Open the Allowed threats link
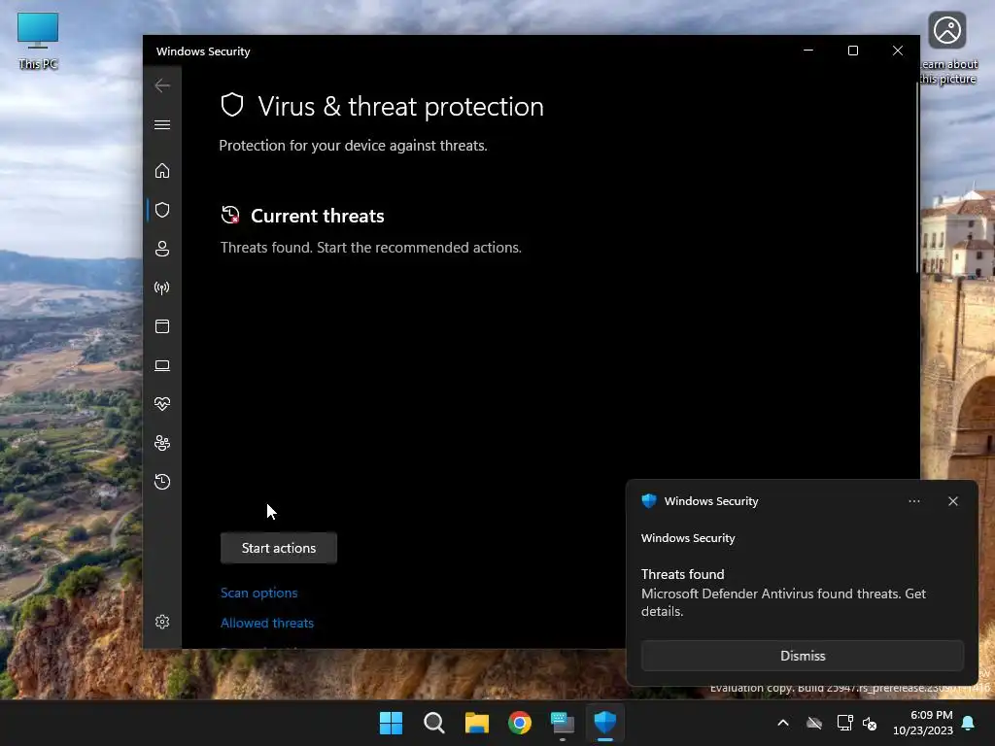The height and width of the screenshot is (746, 995). click(267, 623)
